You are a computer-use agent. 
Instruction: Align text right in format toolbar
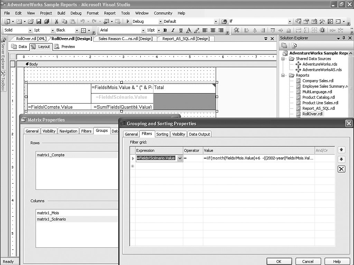tap(221, 30)
